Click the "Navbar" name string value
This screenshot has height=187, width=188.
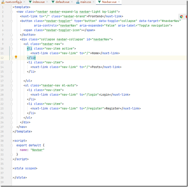tap(37, 150)
